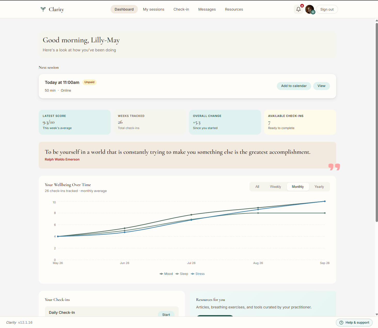Toggle the Stress series in chart legend
This screenshot has width=378, height=328.
tap(198, 274)
